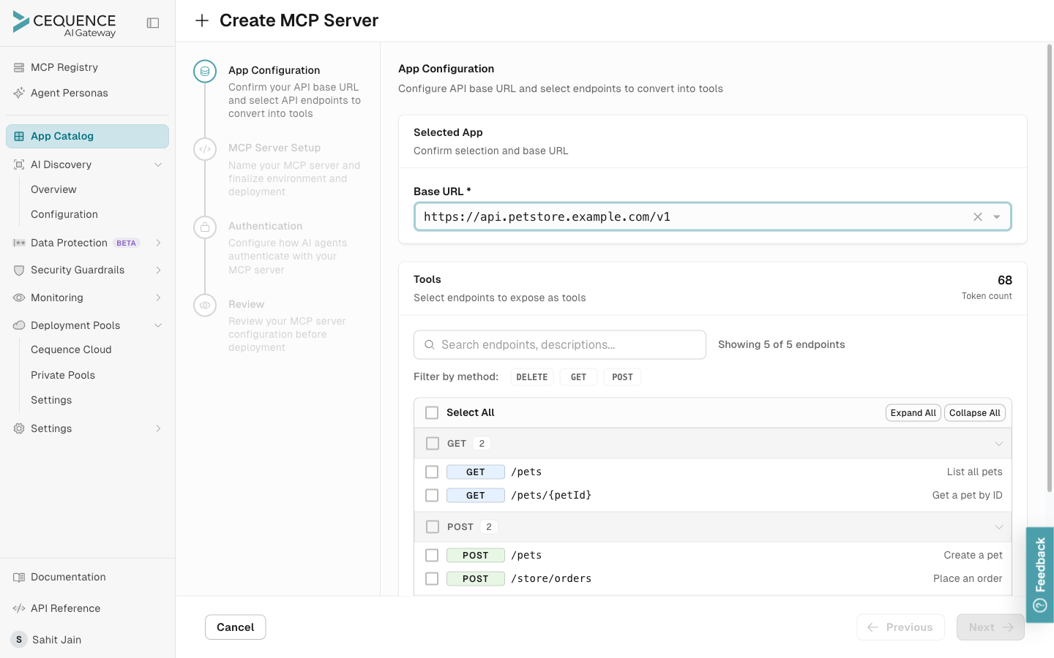Click the MCP Server Setup step code icon
Viewport: 1054px width, 658px height.
(x=205, y=149)
